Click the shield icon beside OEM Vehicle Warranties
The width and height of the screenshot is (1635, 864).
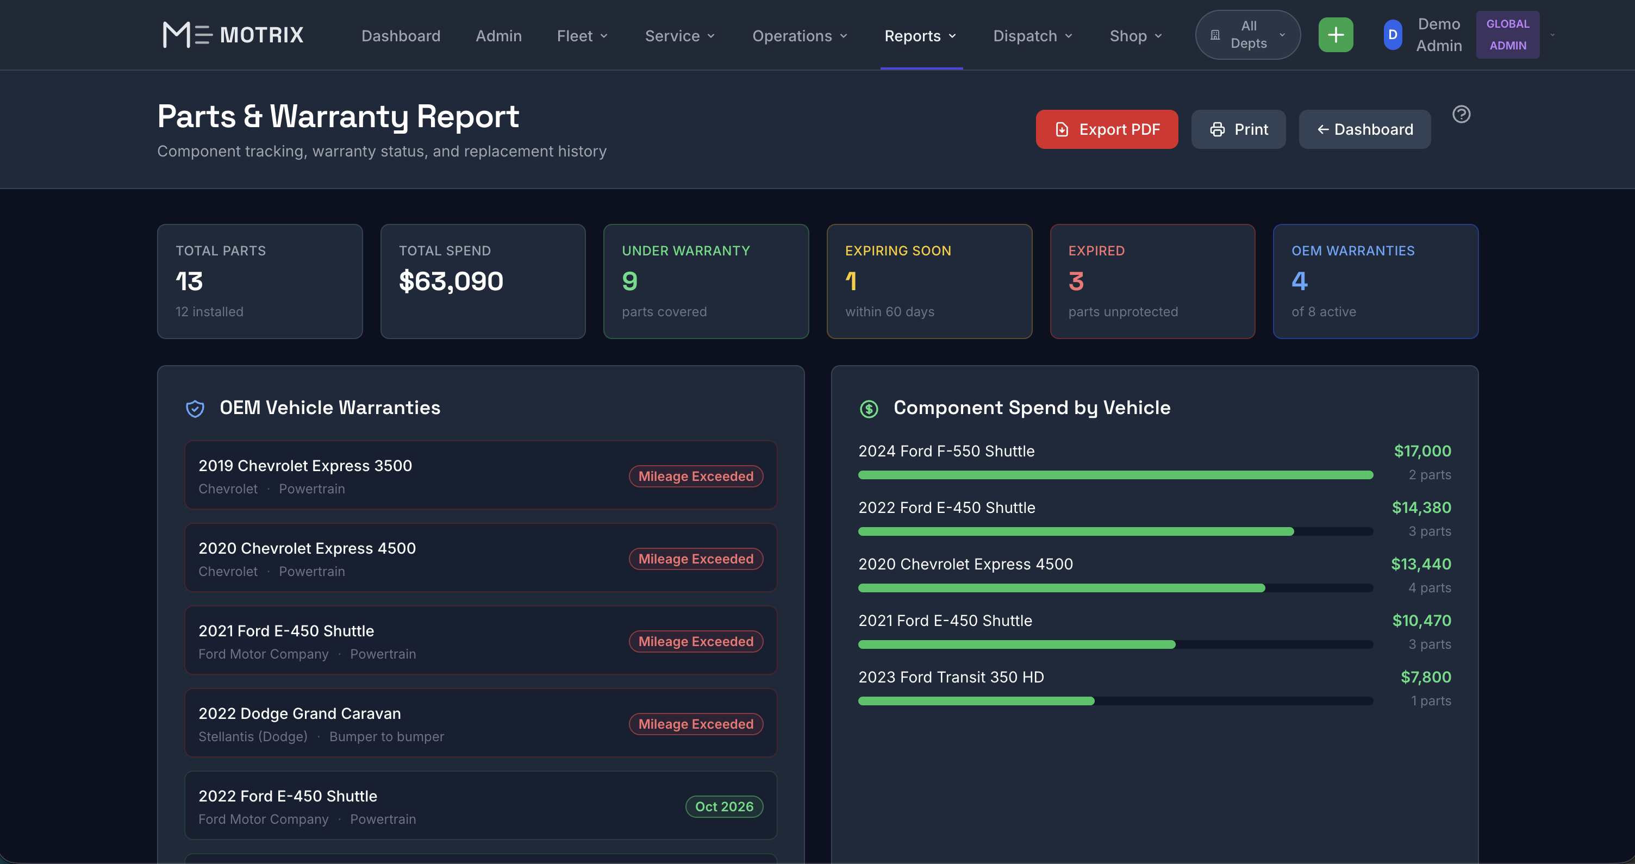click(194, 409)
